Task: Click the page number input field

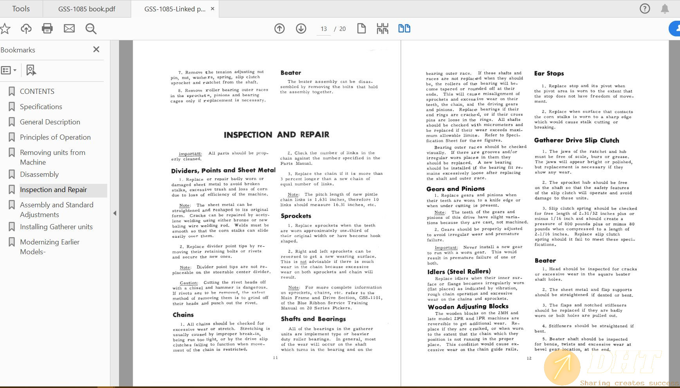Action: click(324, 29)
